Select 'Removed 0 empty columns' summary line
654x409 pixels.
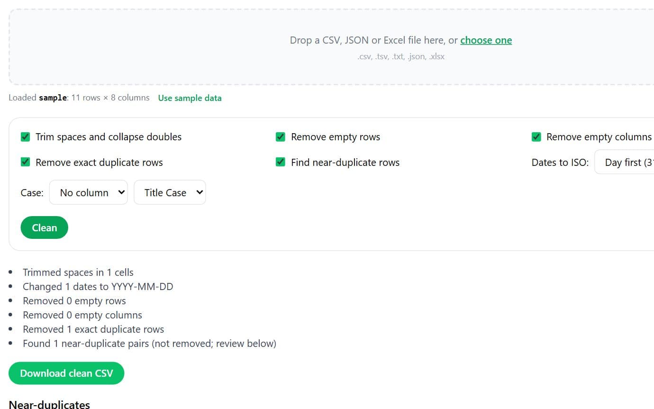(82, 315)
